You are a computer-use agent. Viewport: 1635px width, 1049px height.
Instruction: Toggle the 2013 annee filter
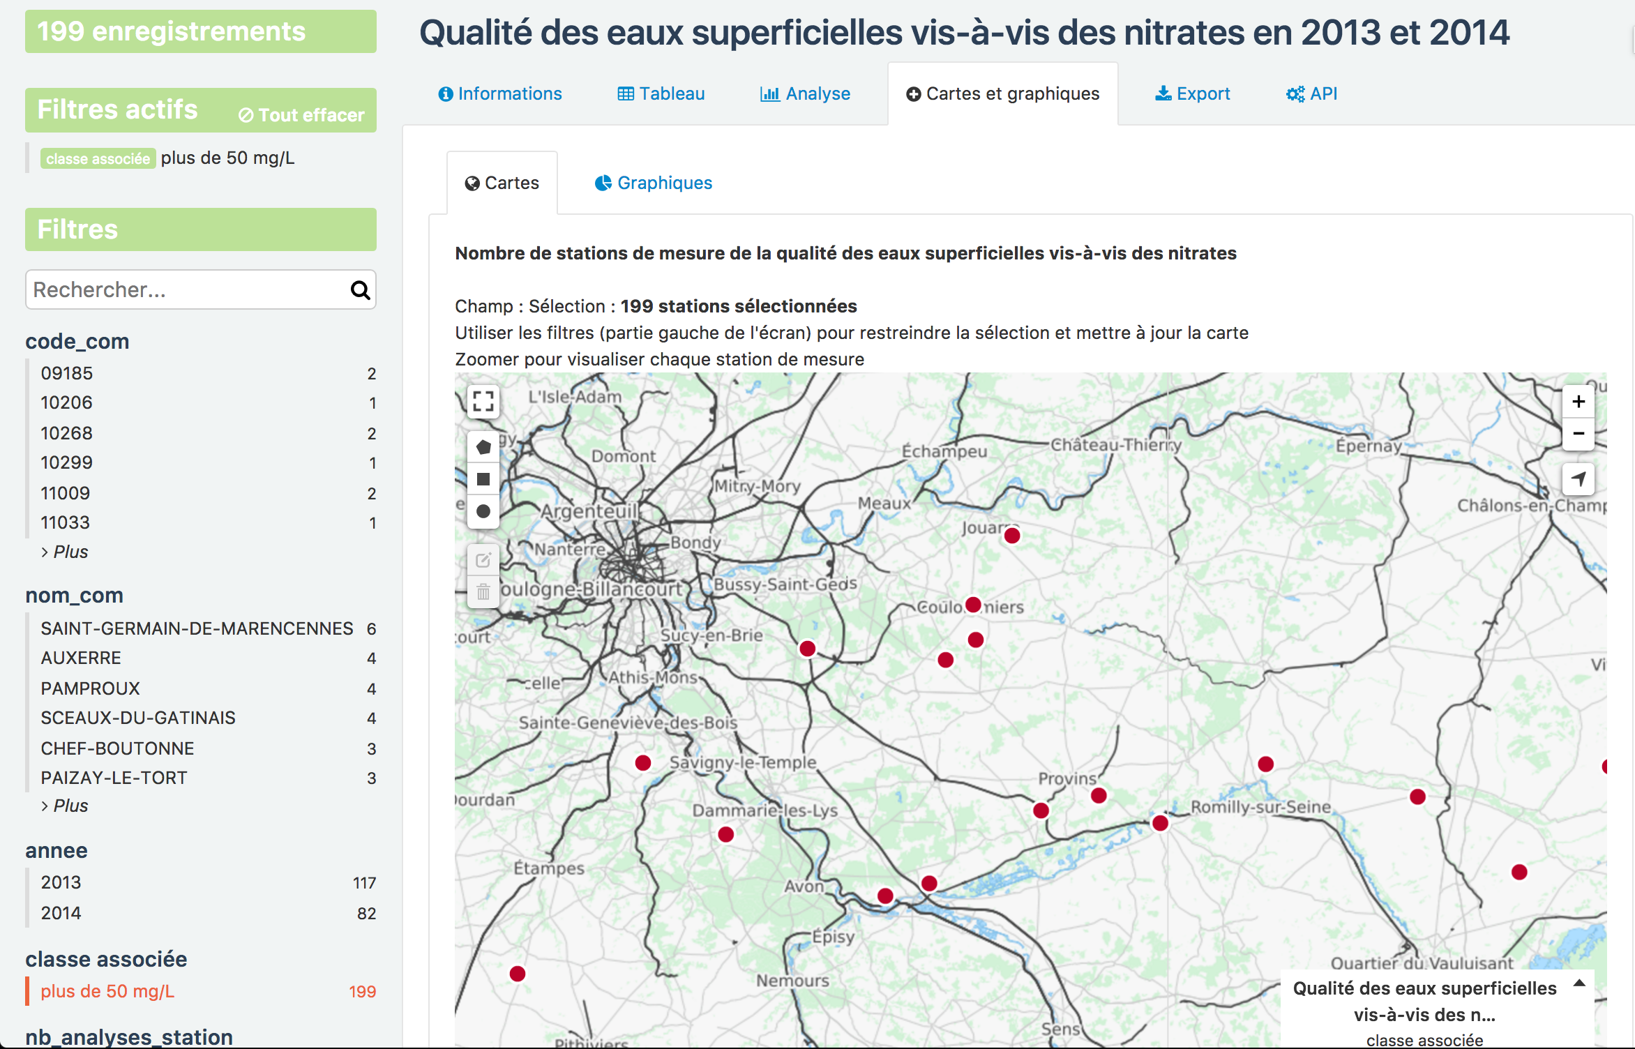61,882
